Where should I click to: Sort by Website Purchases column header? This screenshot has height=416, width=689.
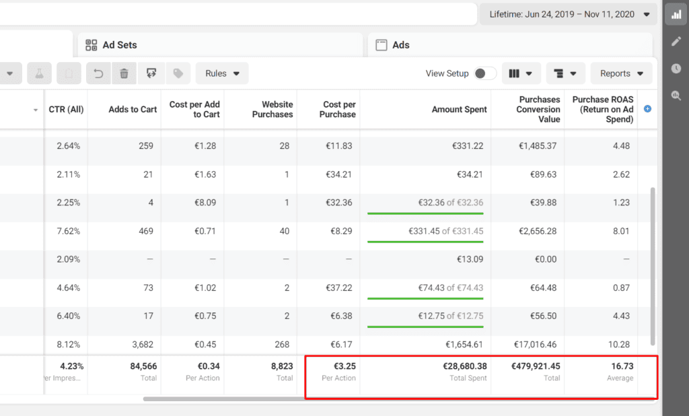pos(273,110)
